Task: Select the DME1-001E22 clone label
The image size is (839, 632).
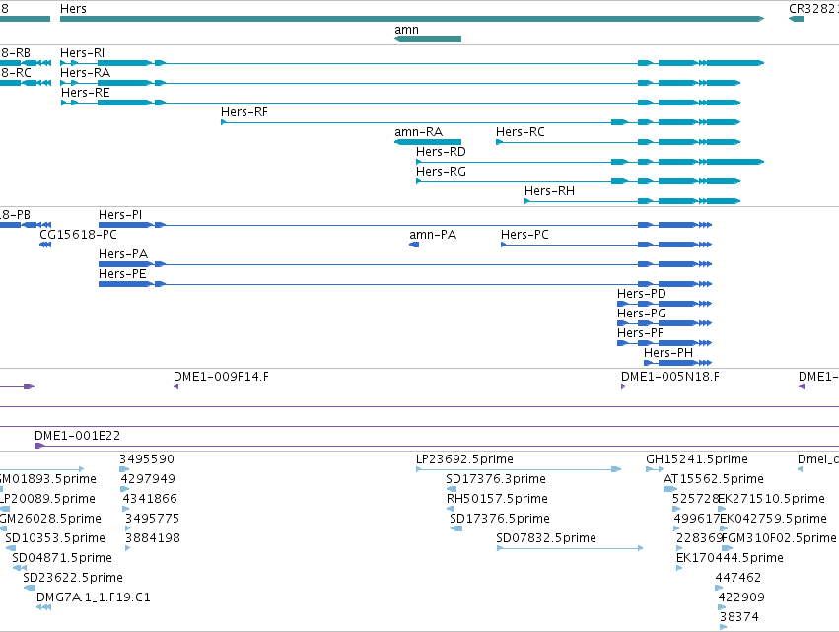Action: [x=77, y=436]
